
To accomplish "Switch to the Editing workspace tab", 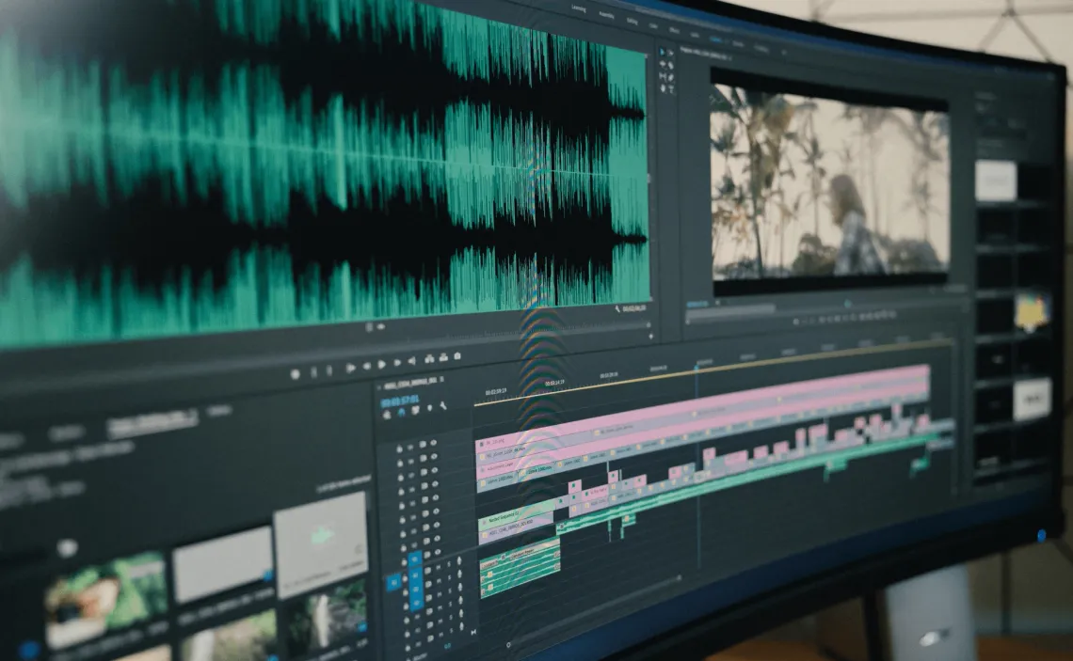I will pos(632,20).
